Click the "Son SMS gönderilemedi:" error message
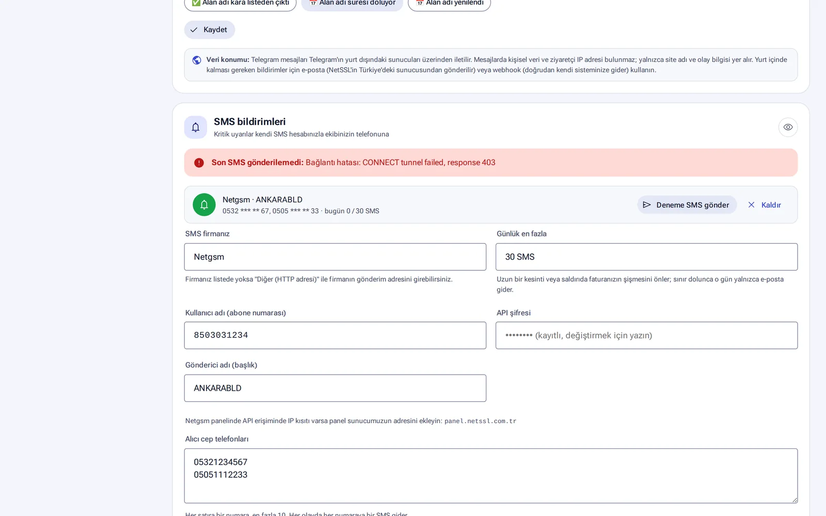 point(258,163)
